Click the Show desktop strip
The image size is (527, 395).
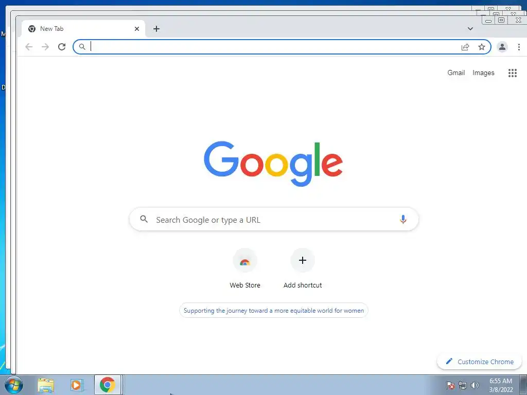(x=523, y=385)
